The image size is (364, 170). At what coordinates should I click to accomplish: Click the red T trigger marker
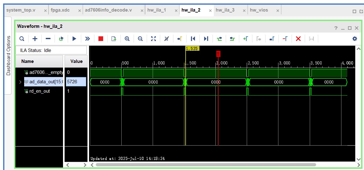point(218,54)
